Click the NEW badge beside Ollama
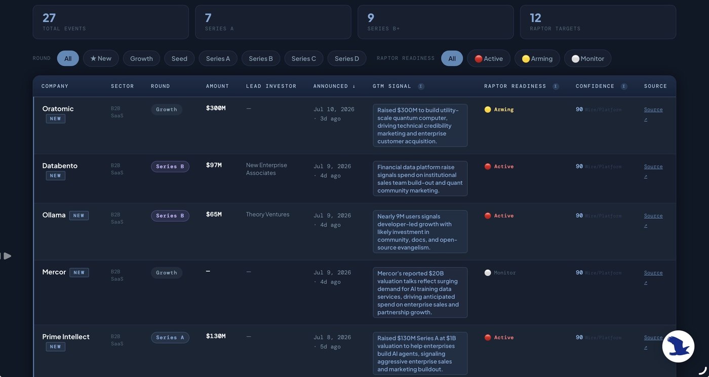 tap(79, 216)
